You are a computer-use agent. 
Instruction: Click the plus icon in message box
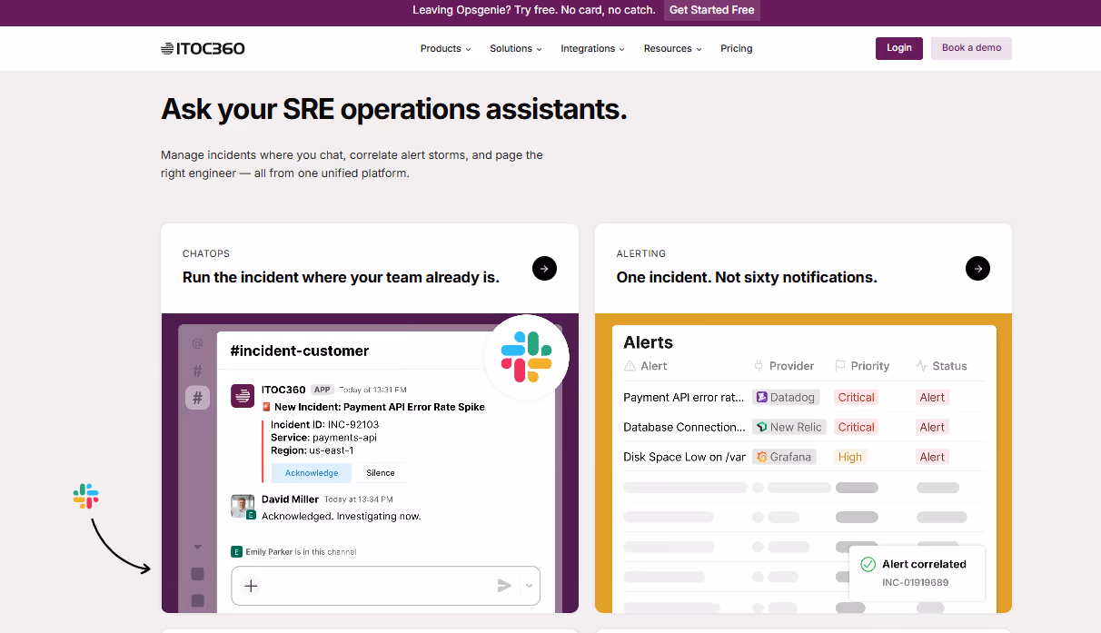[252, 586]
